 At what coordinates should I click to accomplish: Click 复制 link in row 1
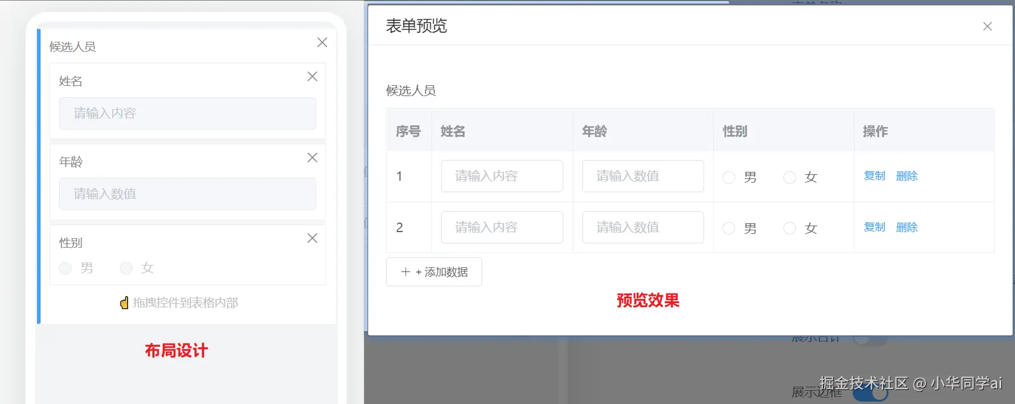[875, 176]
